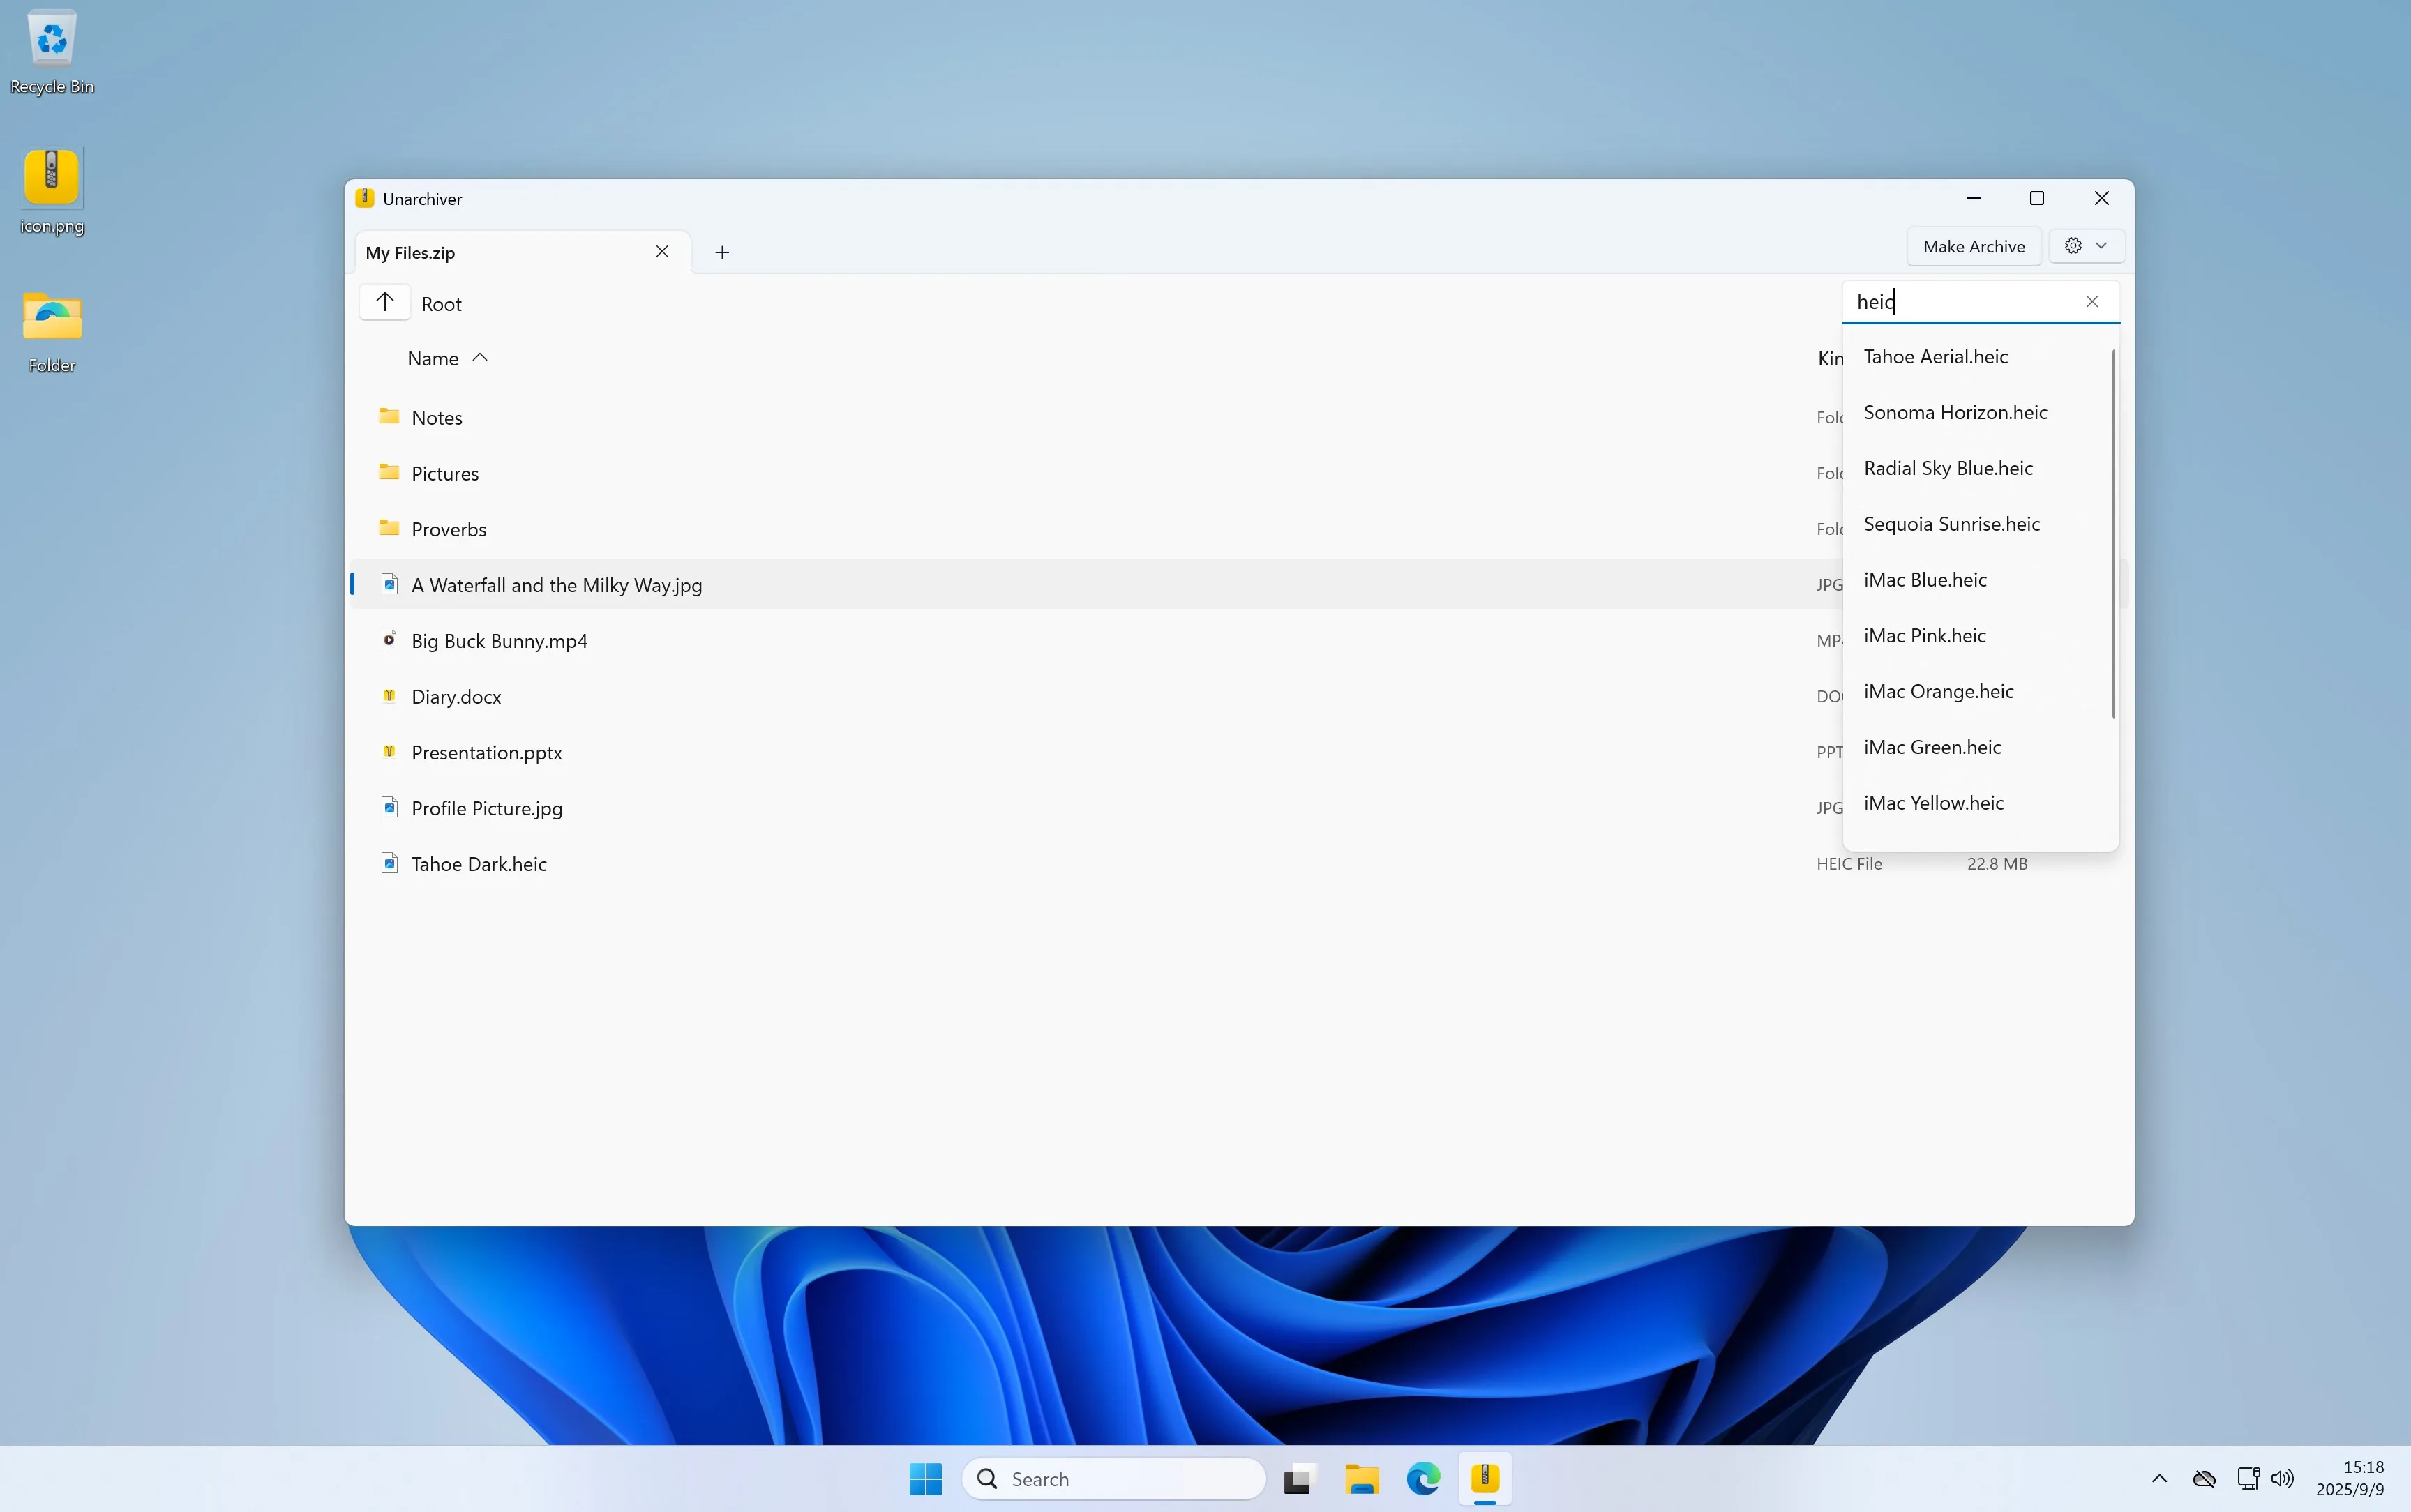Click the Proverbs folder name
This screenshot has width=2411, height=1512.
point(449,530)
